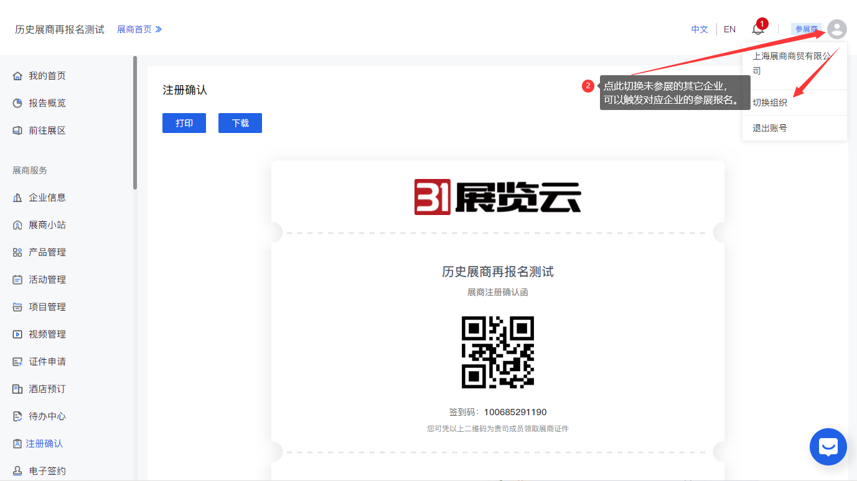857x481 pixels.
Task: Switch language to 中文
Action: [700, 29]
